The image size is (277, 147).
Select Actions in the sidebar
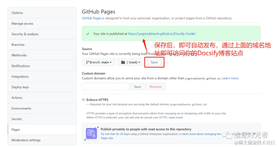pyautogui.click(x=42, y=97)
